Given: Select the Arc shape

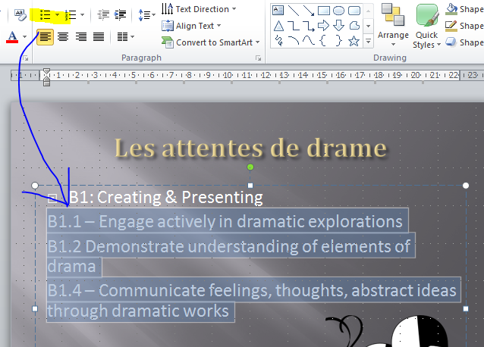Looking at the screenshot, I should [294, 40].
